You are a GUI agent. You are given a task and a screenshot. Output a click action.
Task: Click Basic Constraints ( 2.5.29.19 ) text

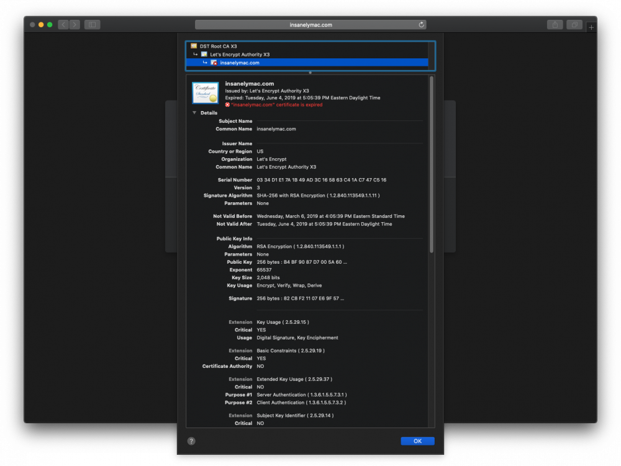click(x=291, y=351)
